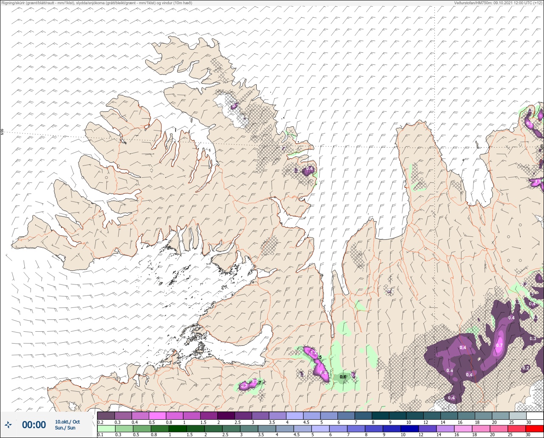
Task: Pick the upper legend swatch labeled 8
Action: [x=380, y=415]
